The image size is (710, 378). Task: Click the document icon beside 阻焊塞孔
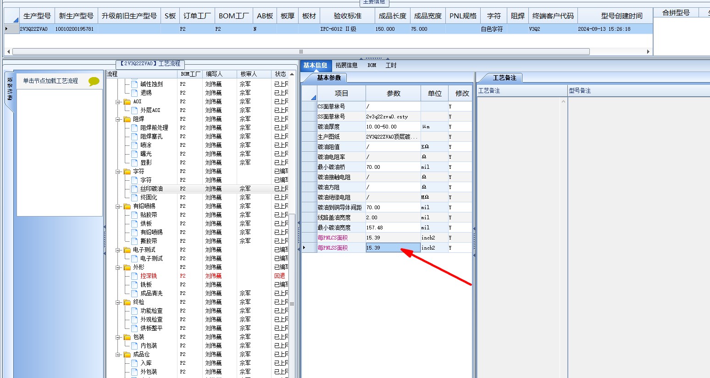(134, 137)
